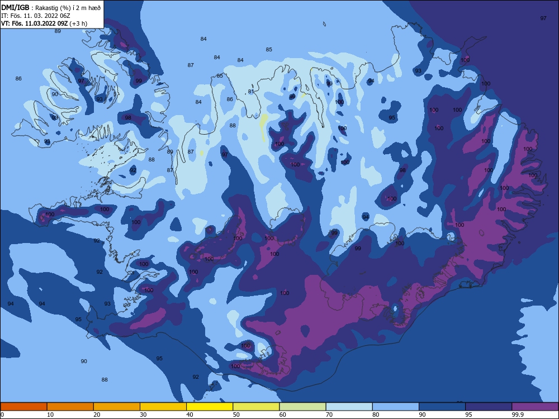The height and width of the screenshot is (419, 559).
Task: Select the legend scale label "80"
Action: tap(376, 415)
